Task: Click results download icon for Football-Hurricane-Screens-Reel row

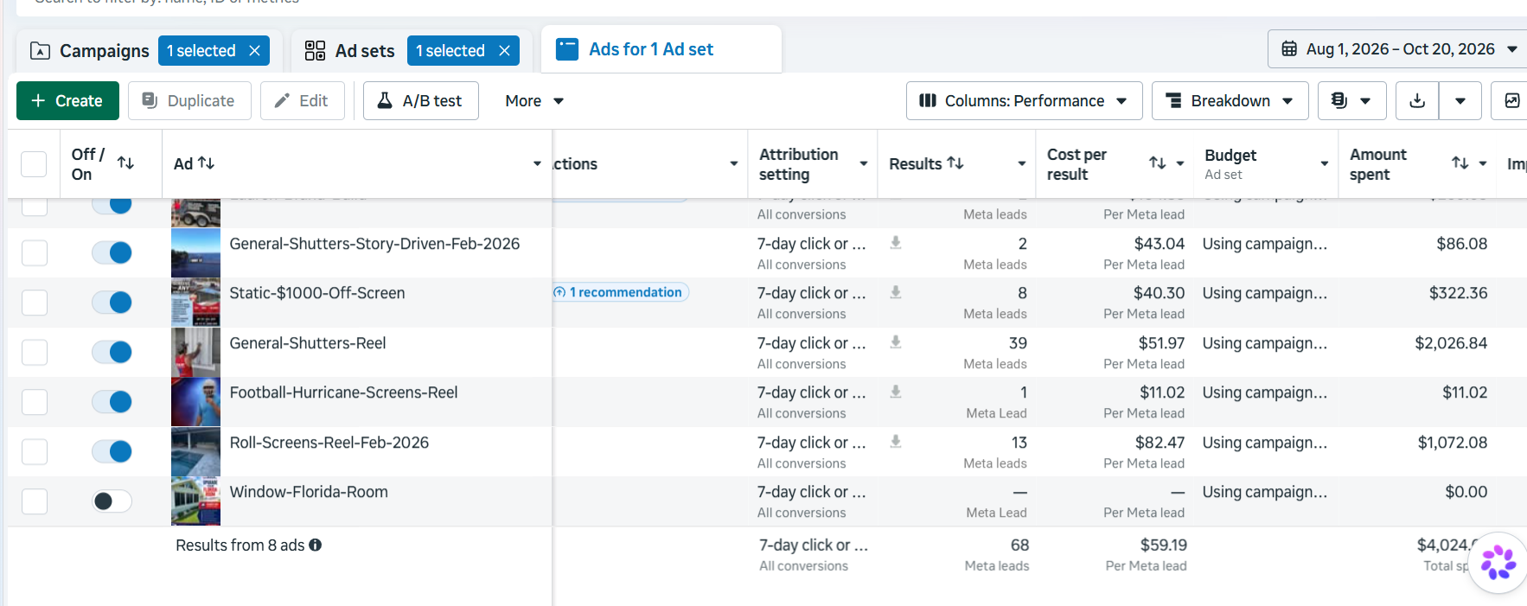Action: (x=896, y=392)
